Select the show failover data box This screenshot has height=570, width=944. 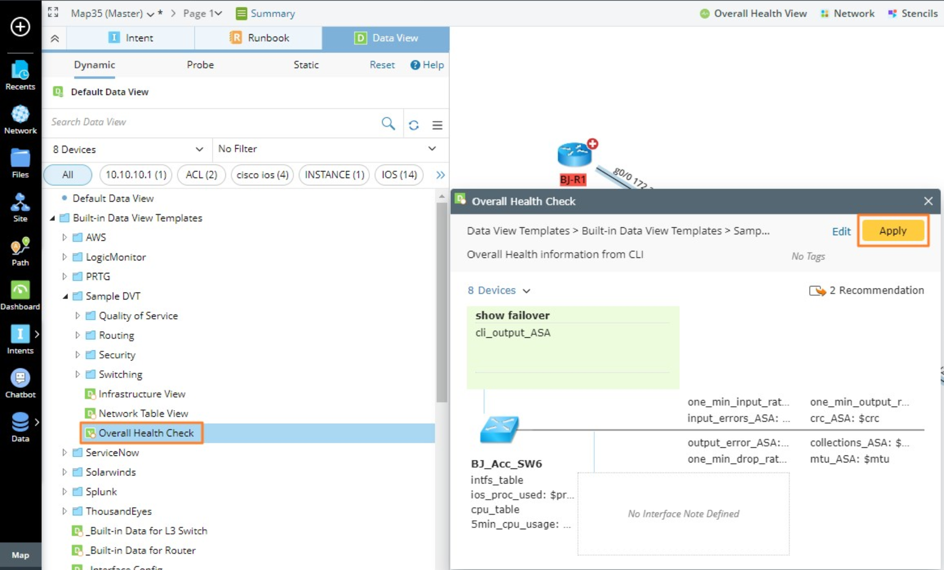[x=573, y=347]
